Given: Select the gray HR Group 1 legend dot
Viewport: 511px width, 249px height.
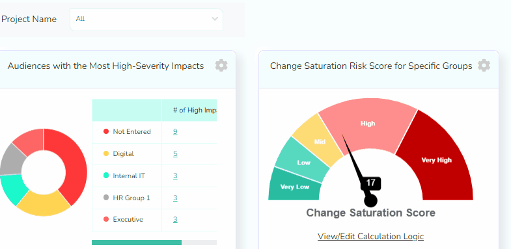Looking at the screenshot, I should [x=106, y=198].
